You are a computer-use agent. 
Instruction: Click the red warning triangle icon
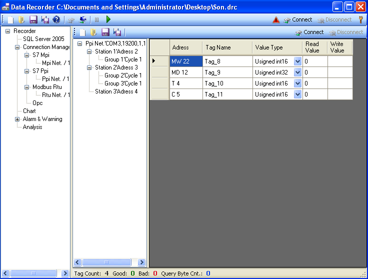(276, 19)
